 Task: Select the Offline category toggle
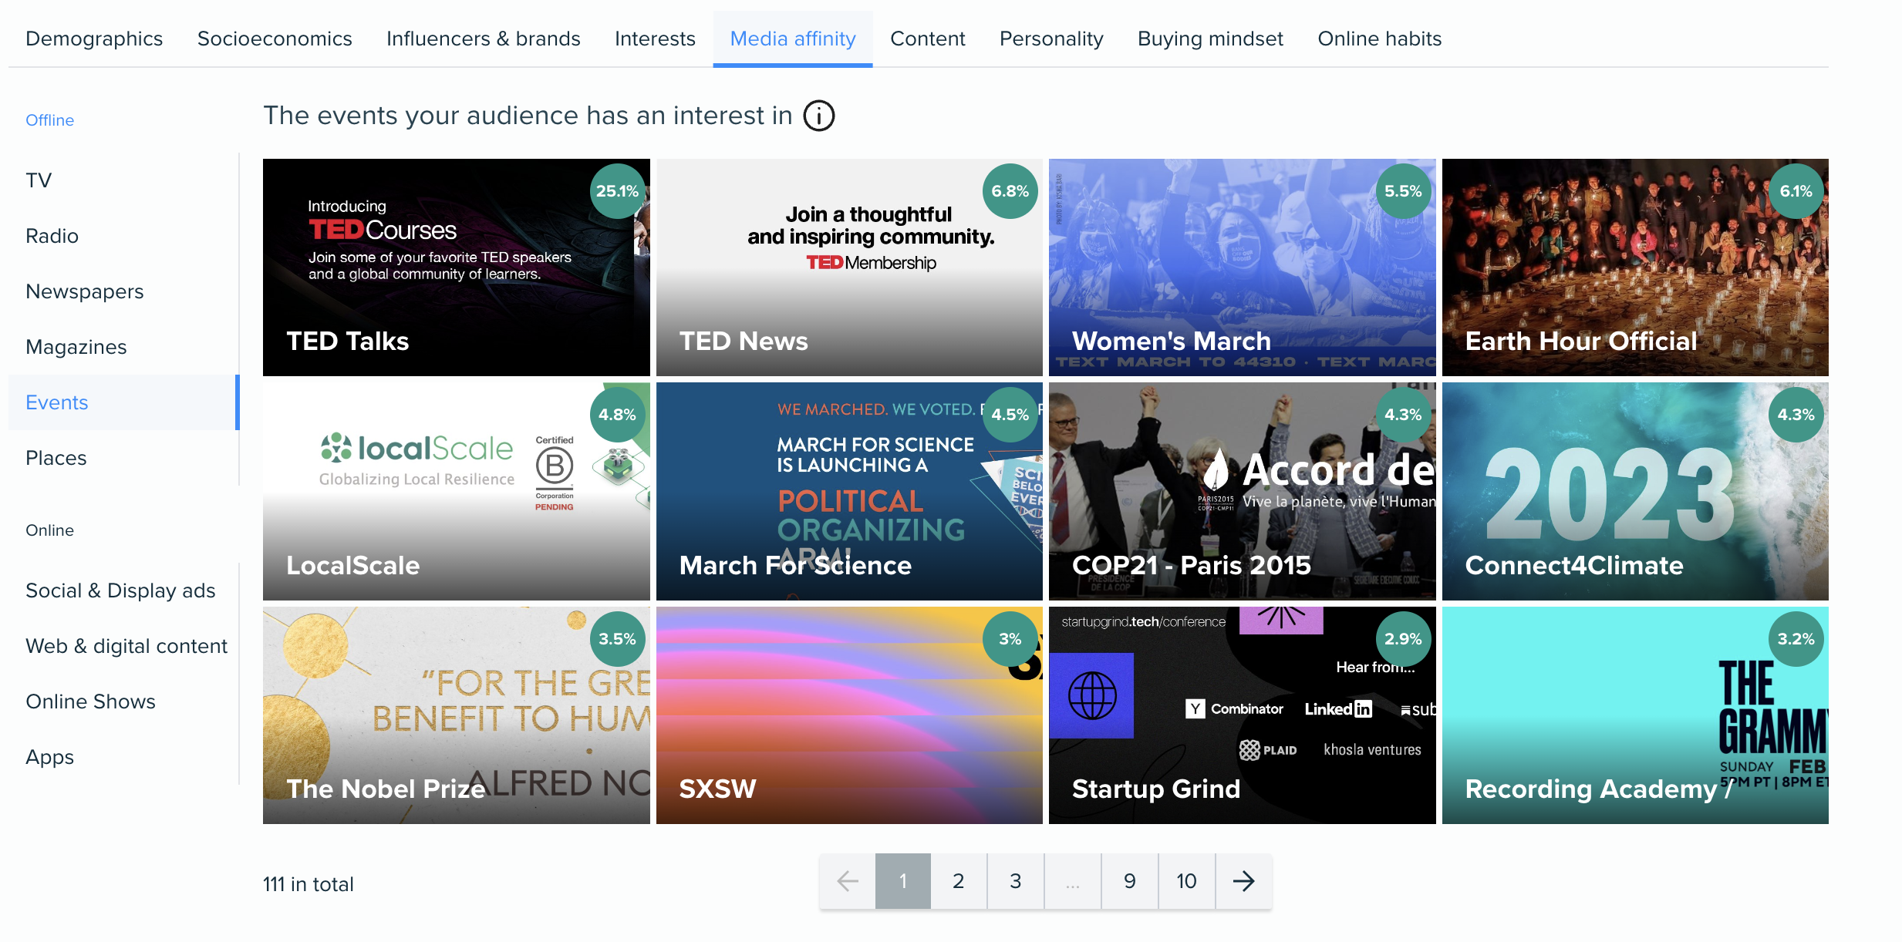(49, 119)
